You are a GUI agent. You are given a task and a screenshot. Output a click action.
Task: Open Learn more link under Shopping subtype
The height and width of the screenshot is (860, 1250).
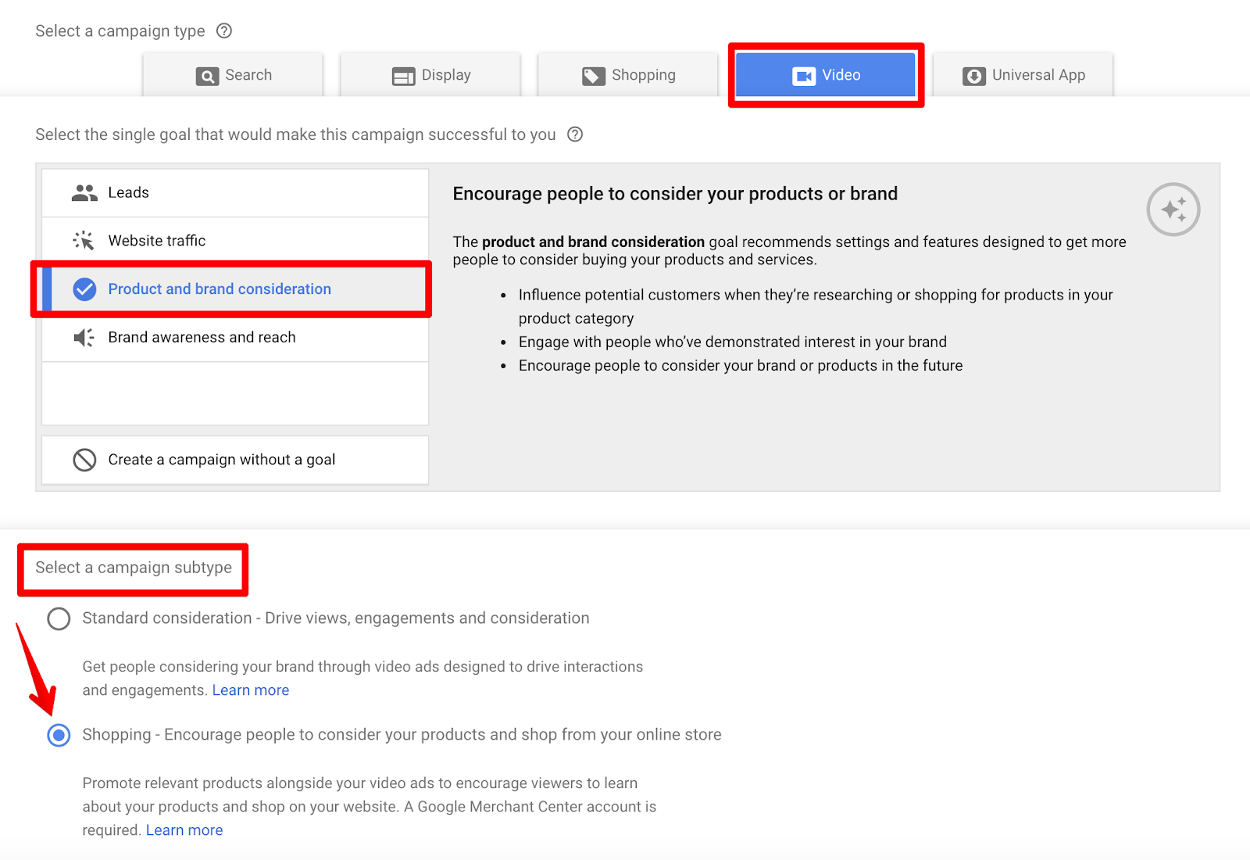point(184,830)
